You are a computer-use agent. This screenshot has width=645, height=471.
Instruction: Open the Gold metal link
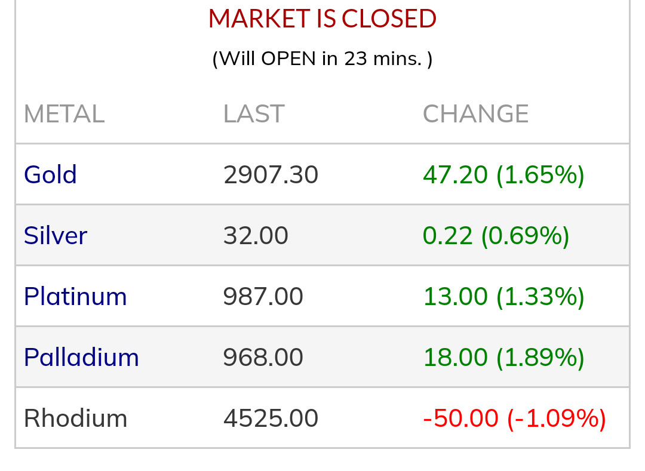click(50, 175)
